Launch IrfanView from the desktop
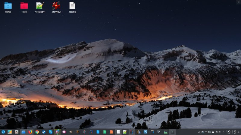Image resolution: width=241 pixels, height=135 pixels. (56, 6)
